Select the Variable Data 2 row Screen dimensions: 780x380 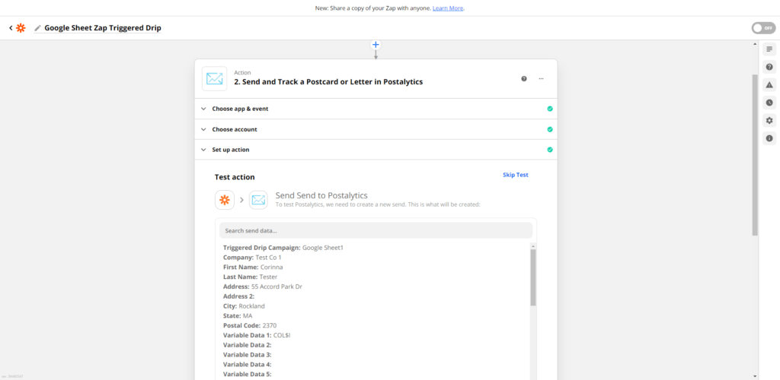[248, 345]
